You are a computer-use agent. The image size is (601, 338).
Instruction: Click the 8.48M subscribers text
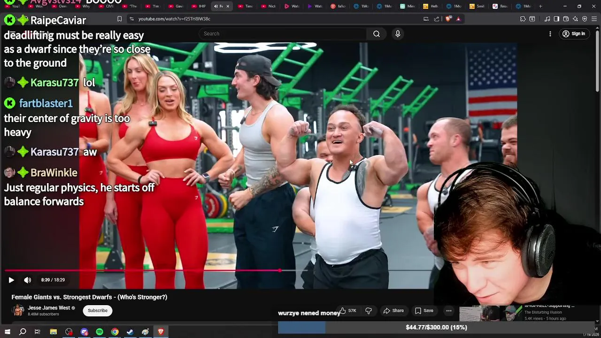43,314
